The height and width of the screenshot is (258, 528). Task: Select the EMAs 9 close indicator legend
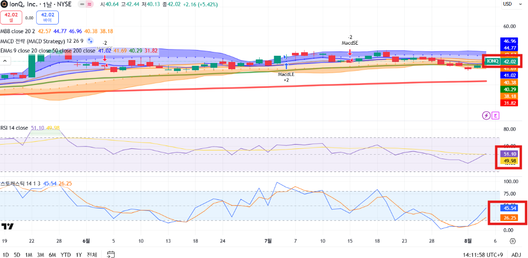tap(48, 51)
